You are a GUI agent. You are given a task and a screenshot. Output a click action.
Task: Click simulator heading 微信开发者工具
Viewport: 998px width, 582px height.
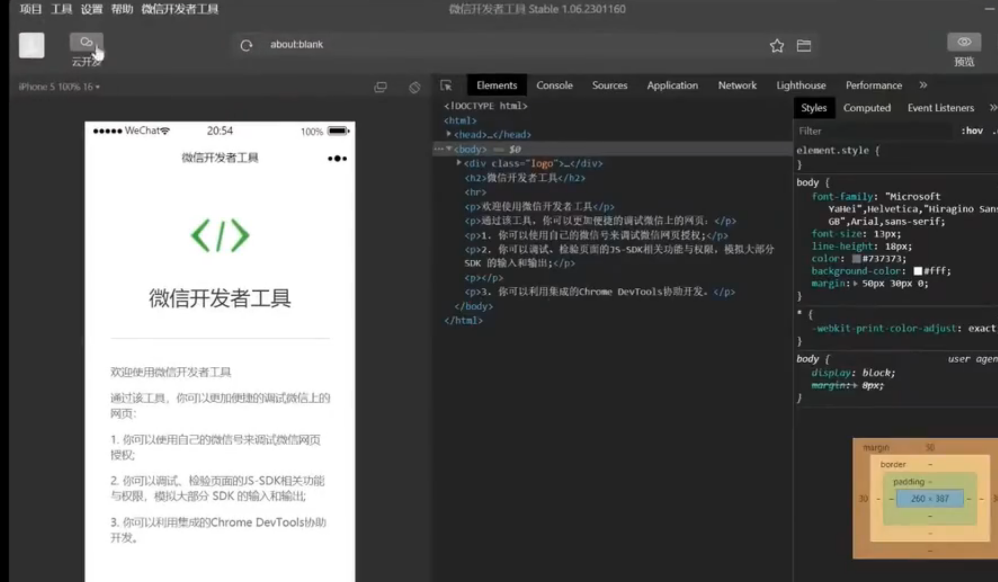click(220, 298)
